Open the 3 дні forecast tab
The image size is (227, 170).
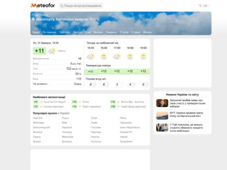[x=88, y=32]
